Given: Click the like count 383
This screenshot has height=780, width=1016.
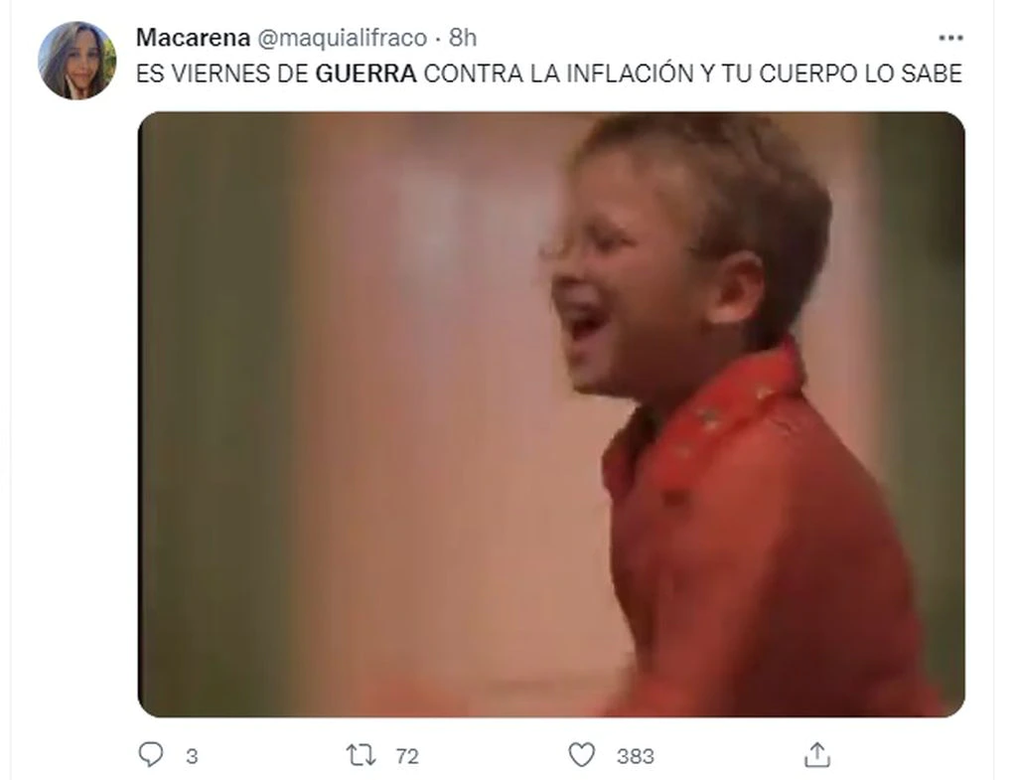Looking at the screenshot, I should tap(635, 756).
